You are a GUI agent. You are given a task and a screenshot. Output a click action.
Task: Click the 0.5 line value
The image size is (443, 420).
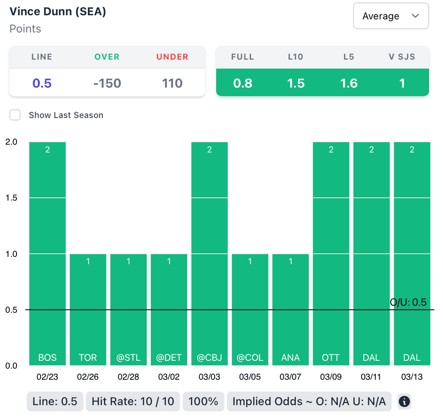[42, 83]
